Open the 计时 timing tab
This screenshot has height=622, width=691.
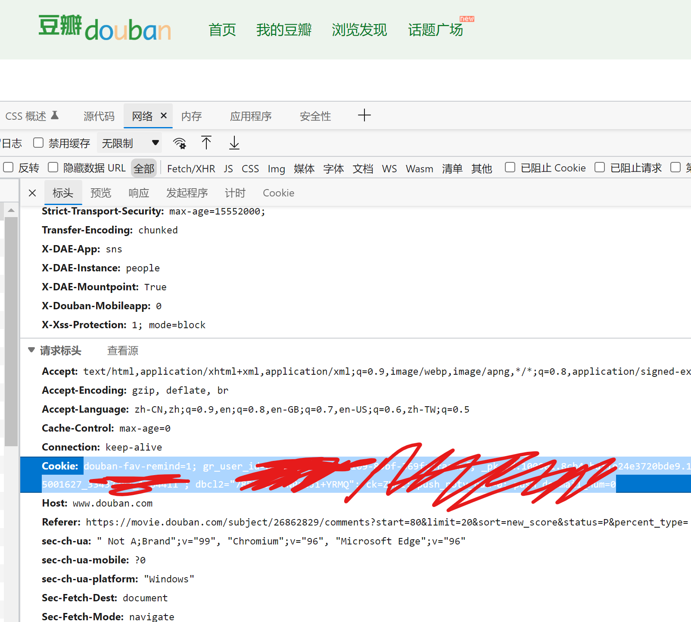(235, 193)
